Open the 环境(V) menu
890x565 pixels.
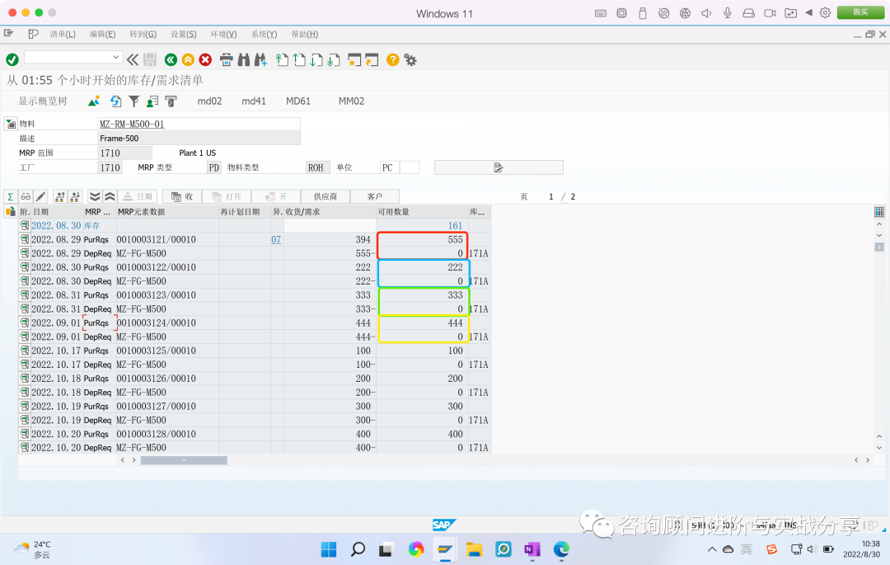pos(223,34)
